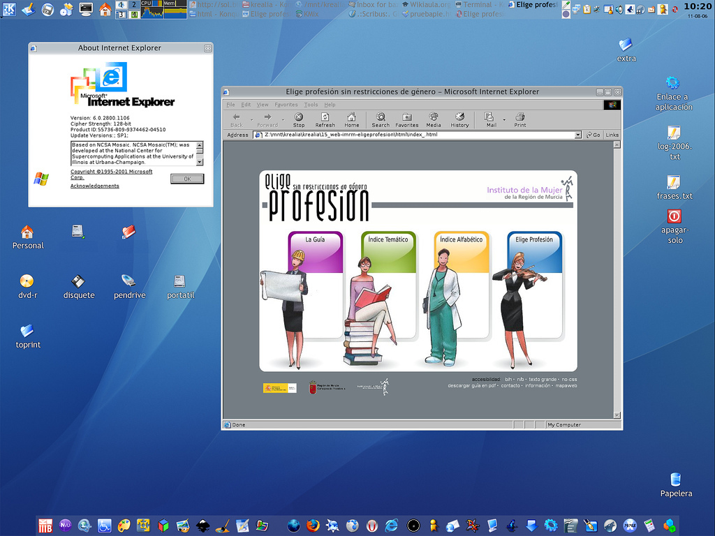Viewport: 715px width, 536px height.
Task: Open the Favorites menu in the IE menu bar
Action: [x=286, y=105]
